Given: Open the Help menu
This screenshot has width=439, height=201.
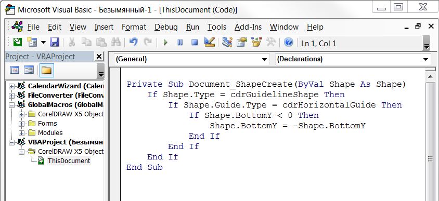Looking at the screenshot, I should [315, 27].
